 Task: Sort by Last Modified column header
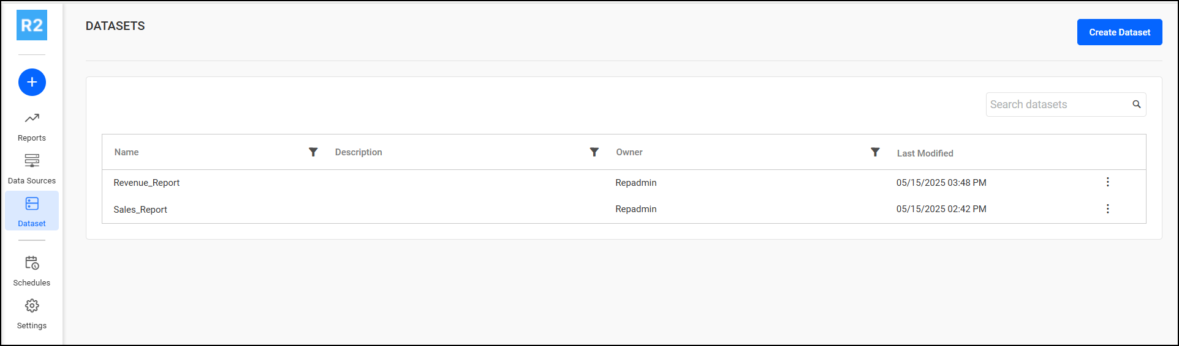click(925, 153)
